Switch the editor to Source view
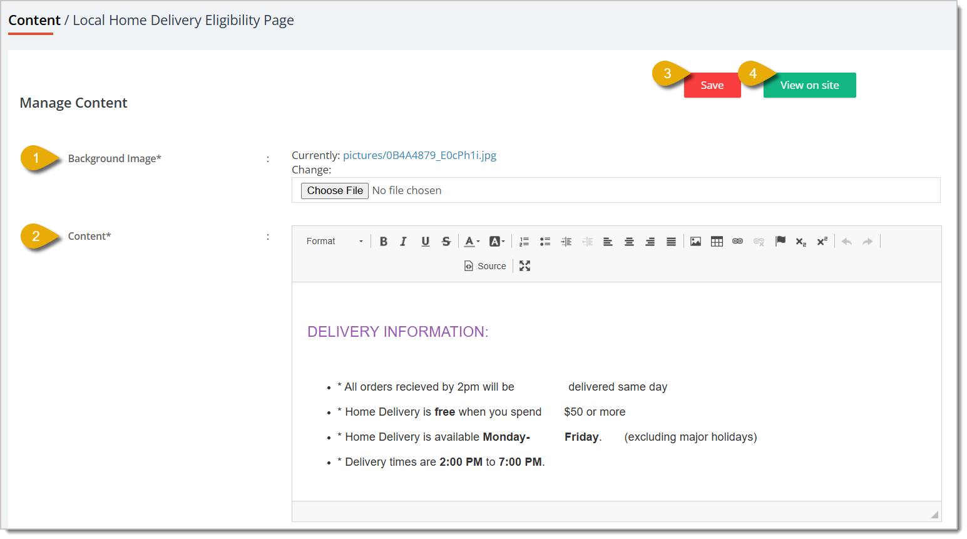967x539 pixels. (x=485, y=266)
